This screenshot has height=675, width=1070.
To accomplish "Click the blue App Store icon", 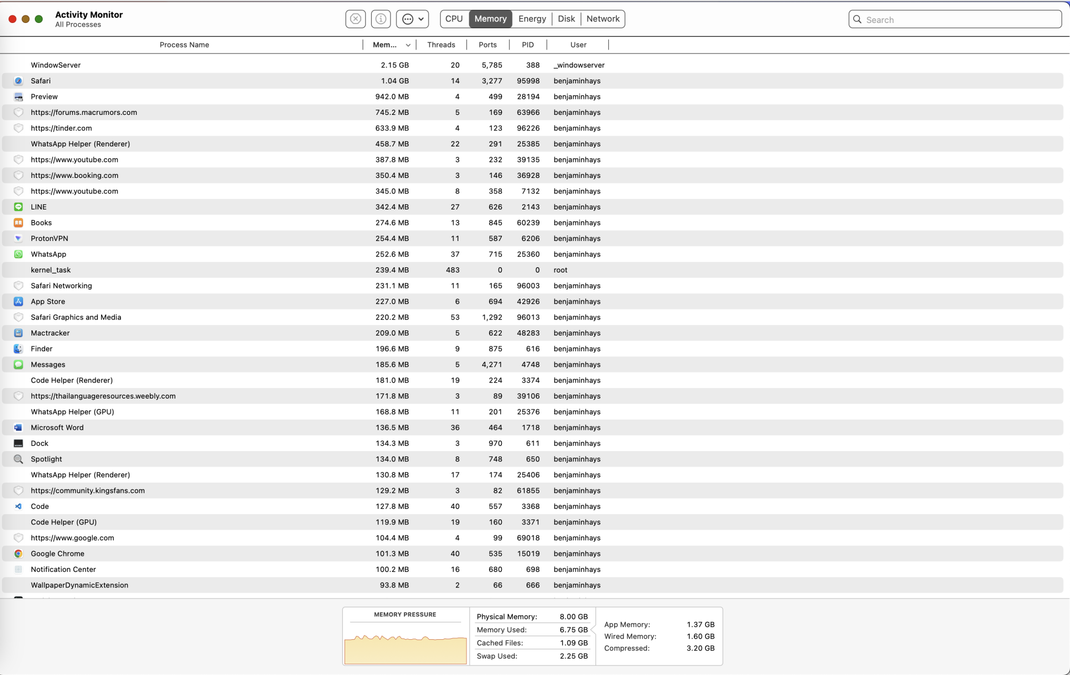I will pos(18,301).
